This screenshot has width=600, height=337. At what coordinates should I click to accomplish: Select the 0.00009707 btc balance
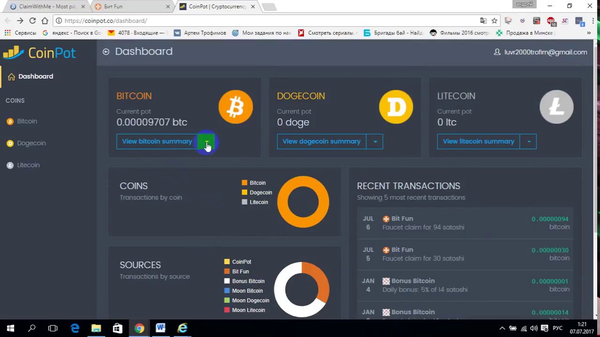(x=152, y=122)
